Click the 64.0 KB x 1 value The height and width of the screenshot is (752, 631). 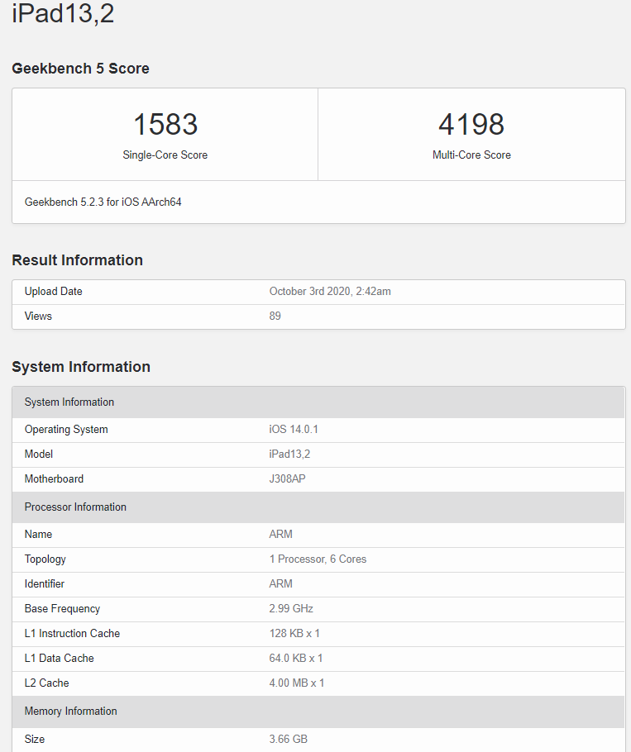(296, 659)
